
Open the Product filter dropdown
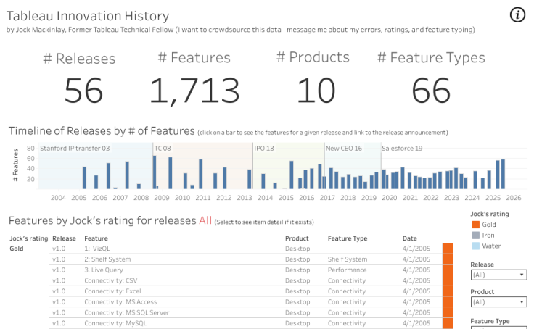pos(498,302)
